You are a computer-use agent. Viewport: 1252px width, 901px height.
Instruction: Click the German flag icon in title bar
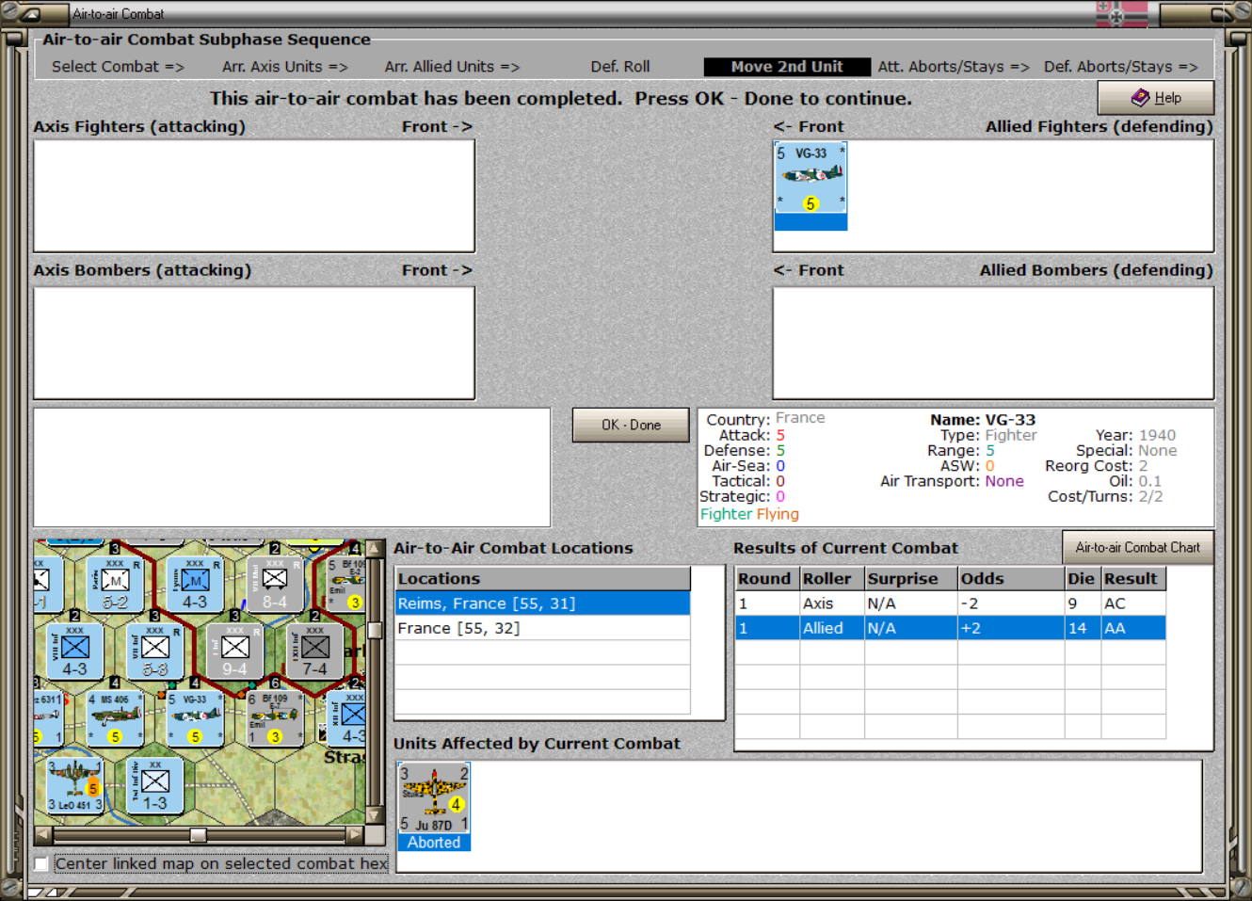pos(1121,14)
